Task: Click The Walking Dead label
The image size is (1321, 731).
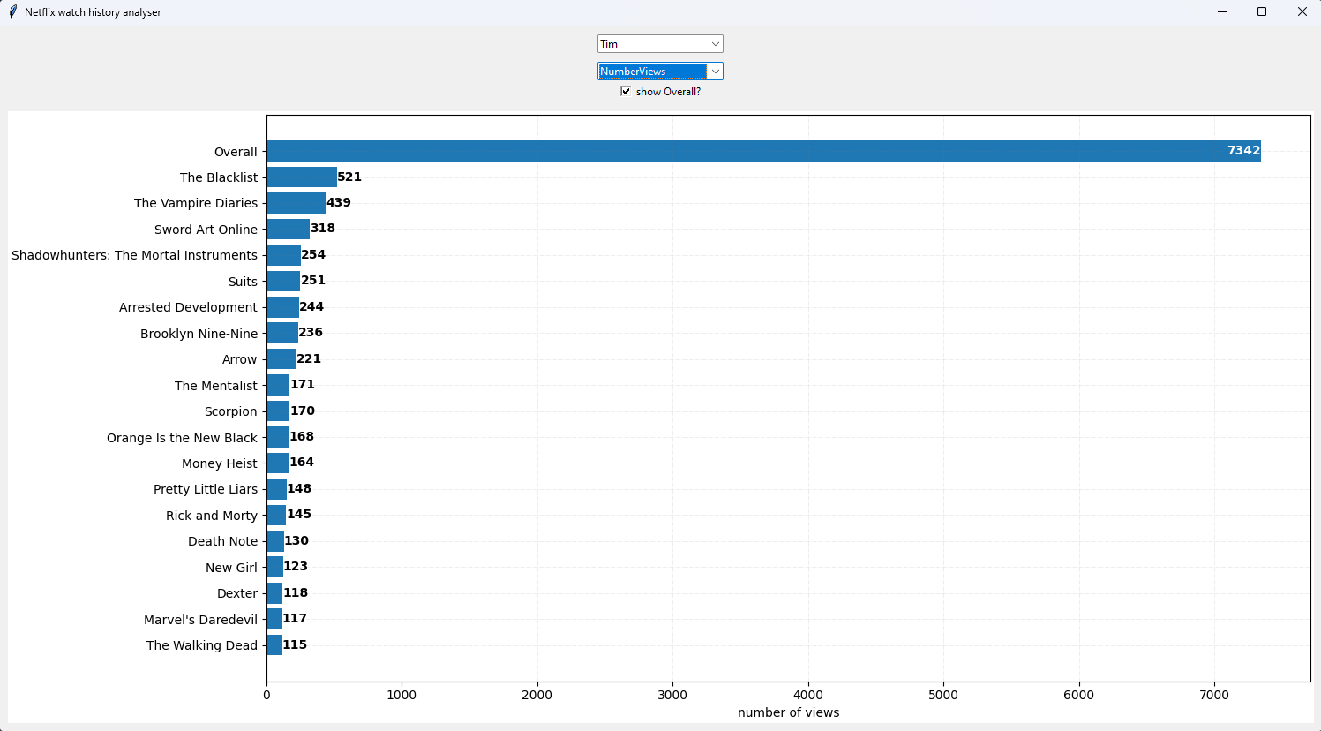Action: coord(202,645)
